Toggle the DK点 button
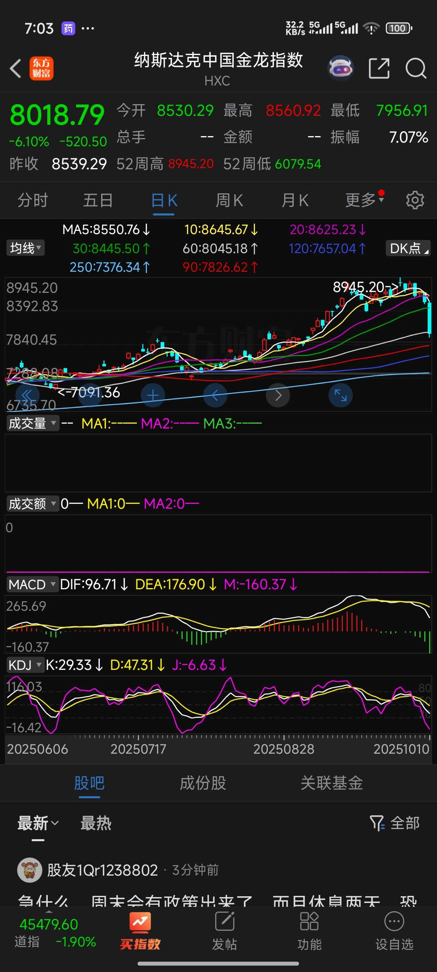The image size is (437, 972). pos(408,248)
